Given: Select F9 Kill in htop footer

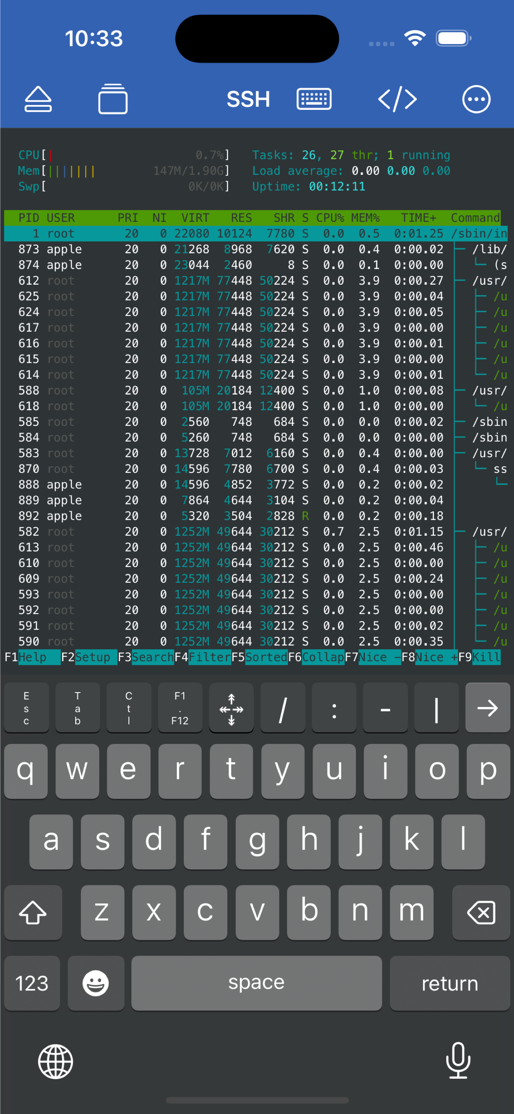Looking at the screenshot, I should click(x=479, y=657).
